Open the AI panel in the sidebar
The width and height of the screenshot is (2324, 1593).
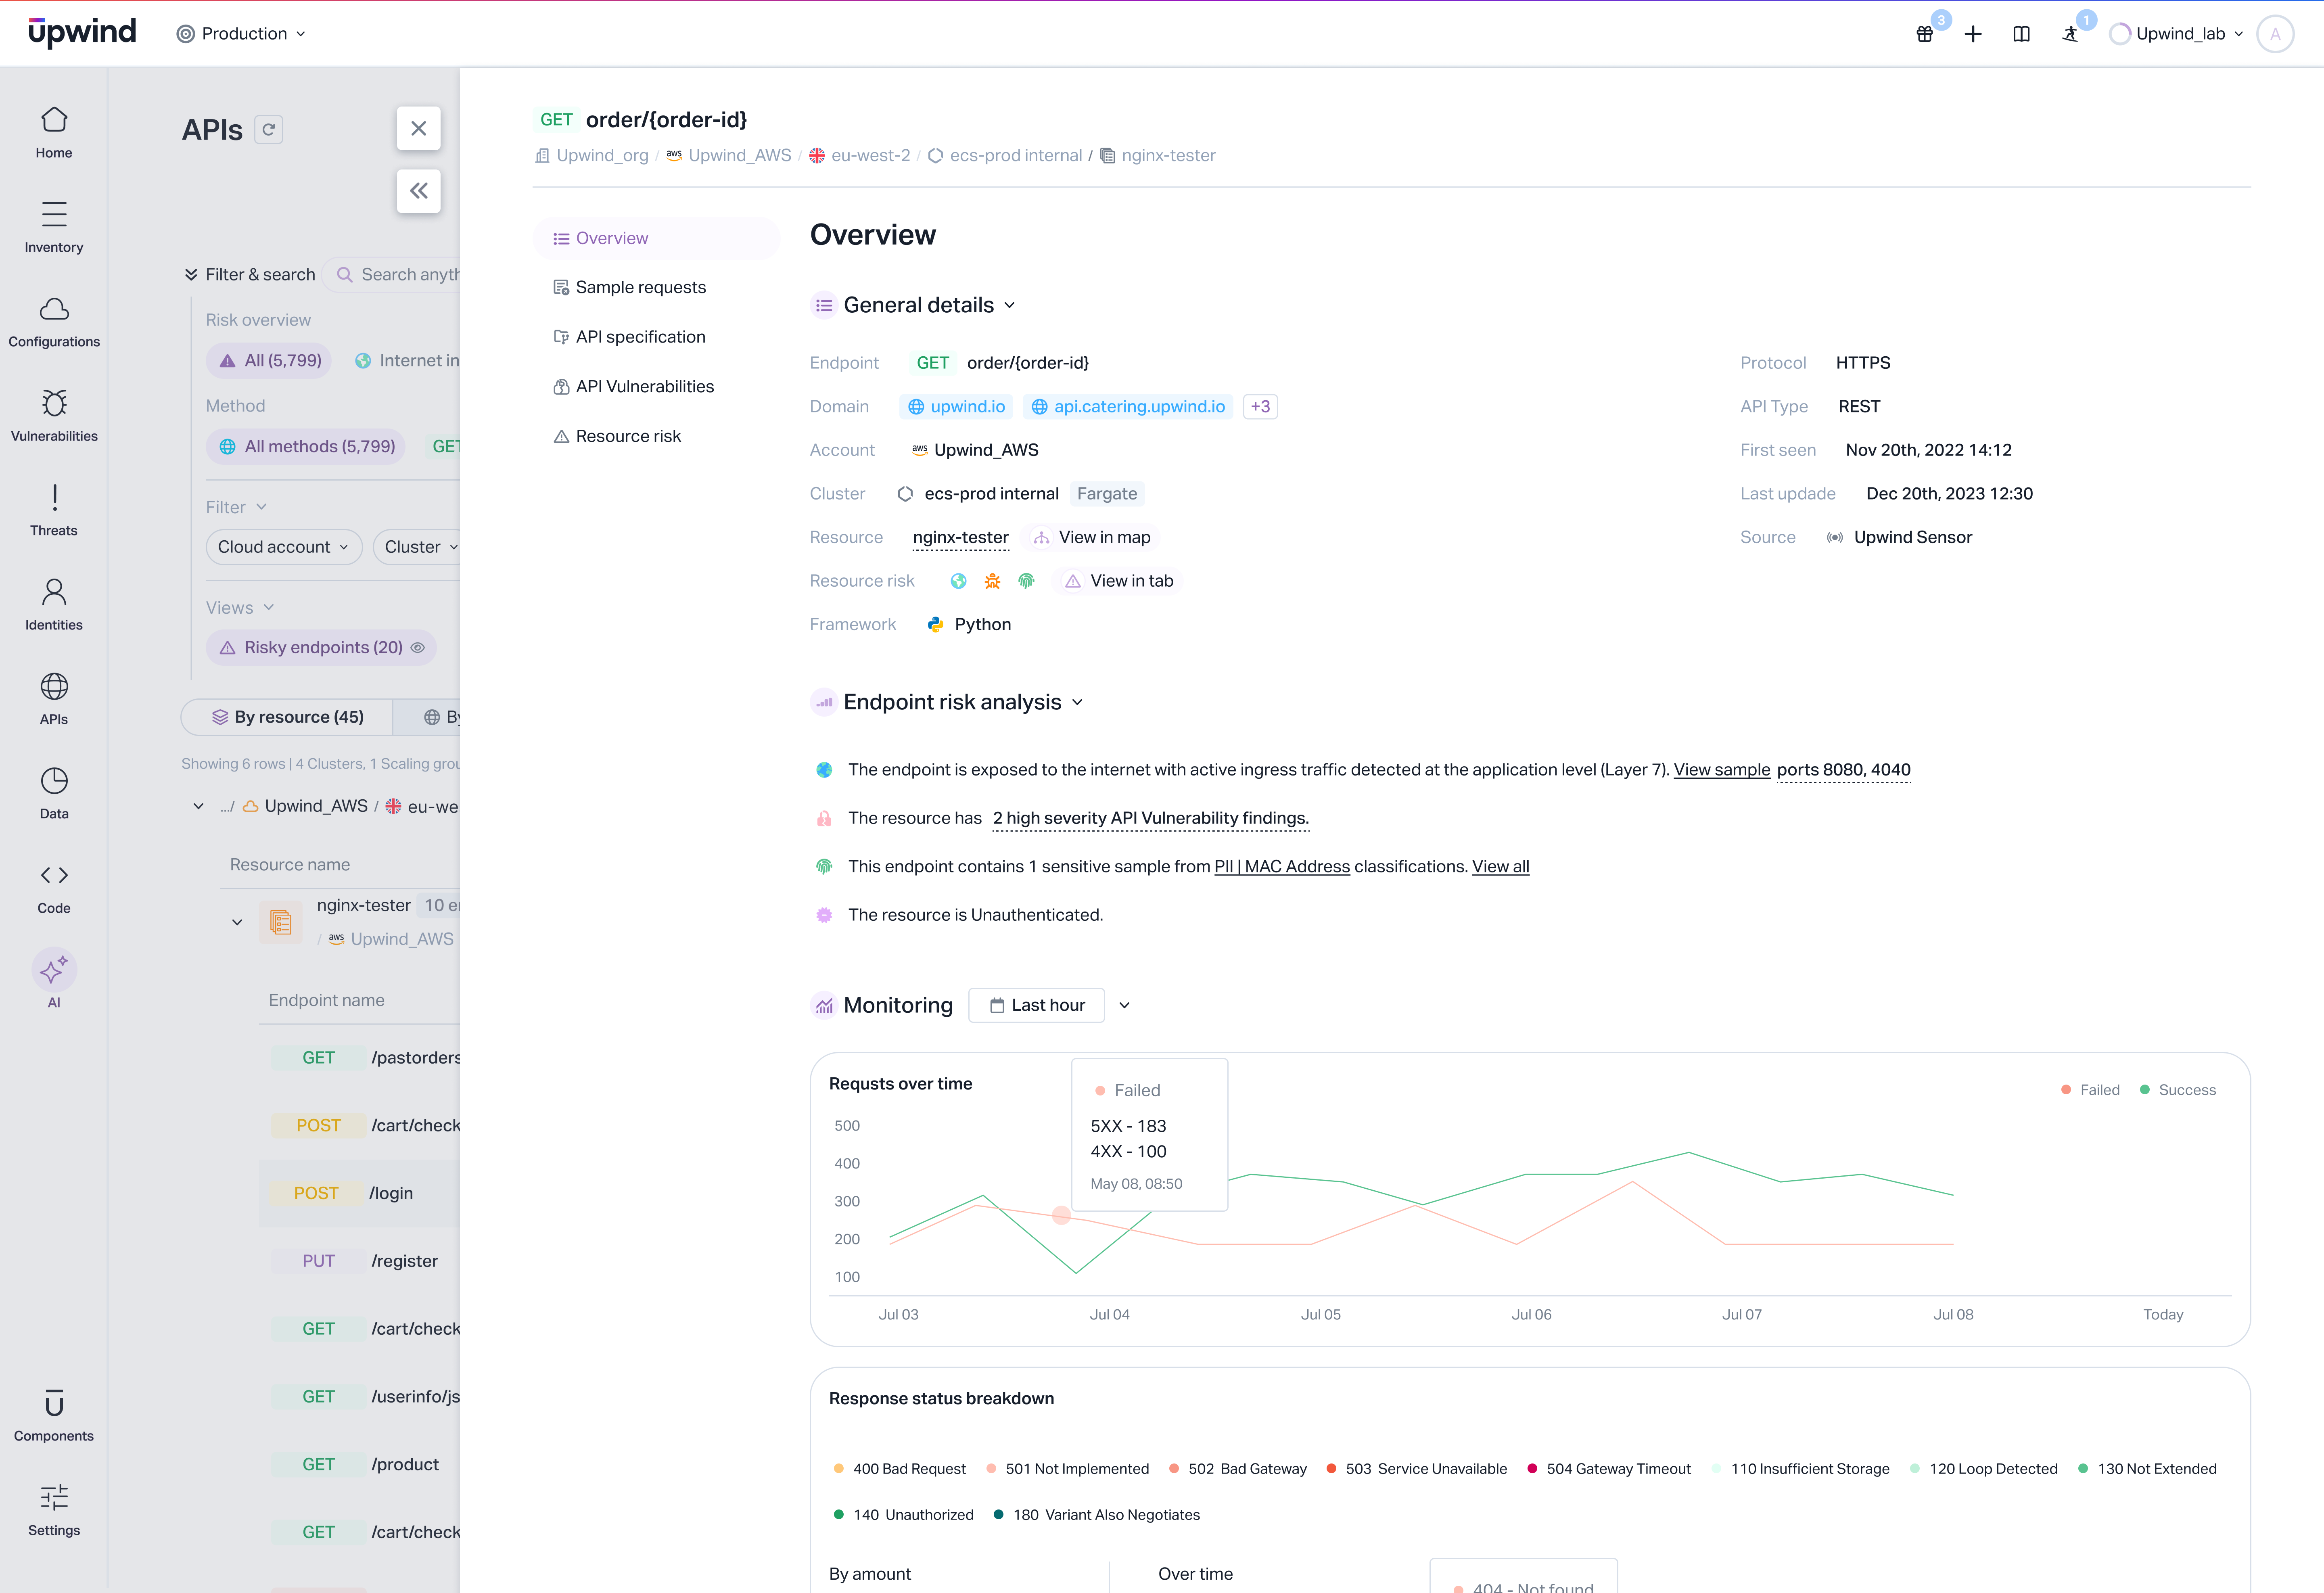pyautogui.click(x=53, y=977)
